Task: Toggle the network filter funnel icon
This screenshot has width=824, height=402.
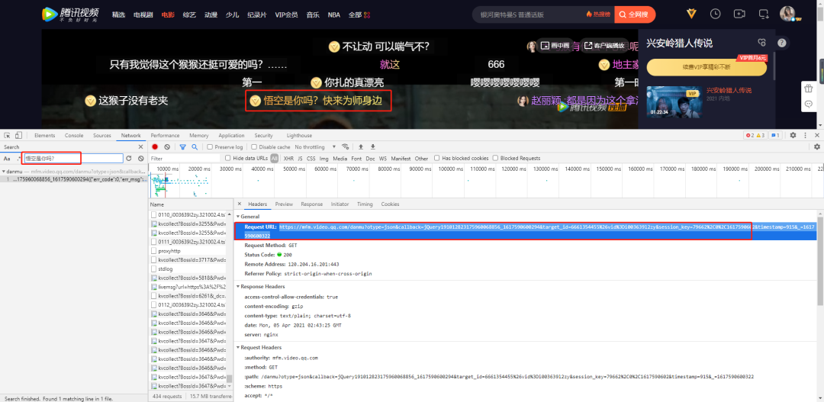Action: point(183,146)
